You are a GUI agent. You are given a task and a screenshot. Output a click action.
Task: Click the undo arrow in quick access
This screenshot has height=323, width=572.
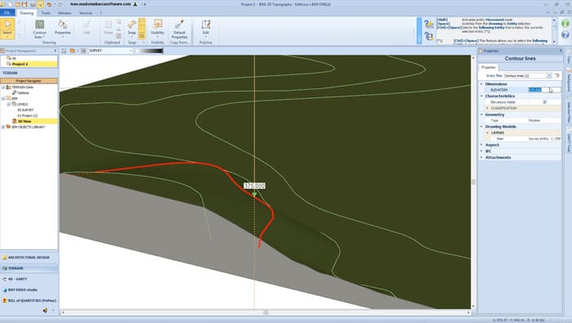coord(49,4)
